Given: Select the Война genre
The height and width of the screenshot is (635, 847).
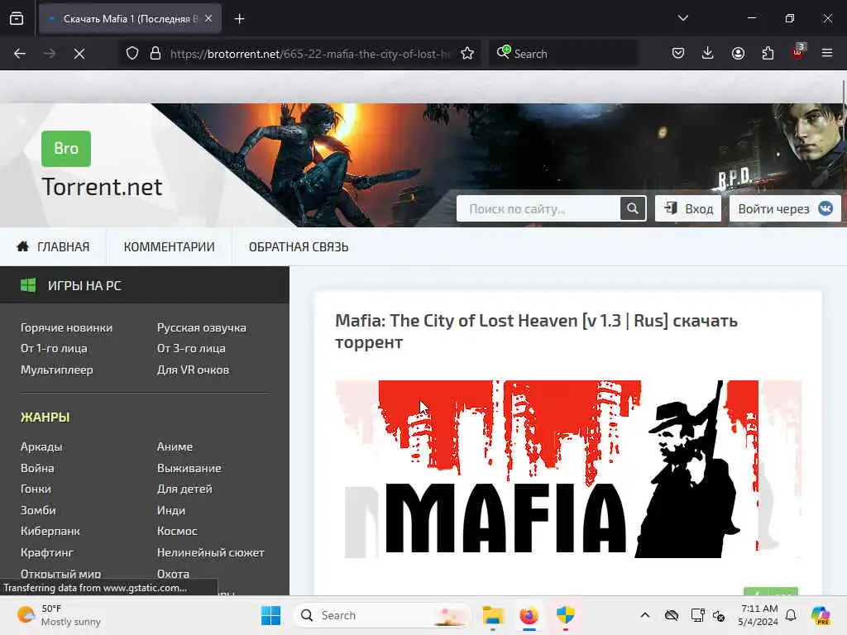Looking at the screenshot, I should (37, 468).
